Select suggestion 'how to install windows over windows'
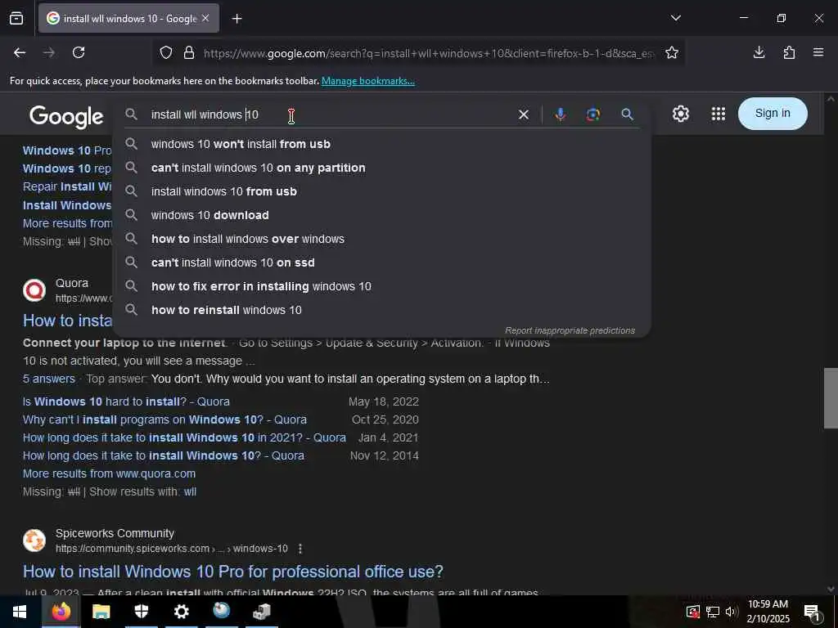This screenshot has width=838, height=628. (381, 239)
